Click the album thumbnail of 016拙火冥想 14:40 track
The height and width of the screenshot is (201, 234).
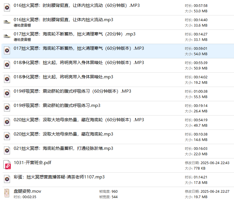[x=7, y=22]
